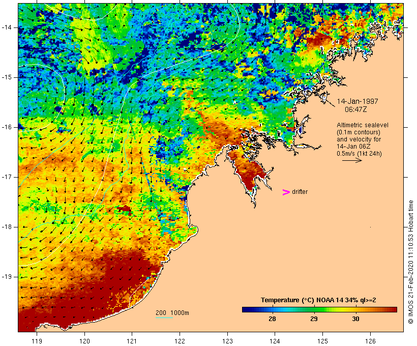417x346 pixels.
Task: Click the 'and velocity for' text line
Action: pyautogui.click(x=359, y=139)
